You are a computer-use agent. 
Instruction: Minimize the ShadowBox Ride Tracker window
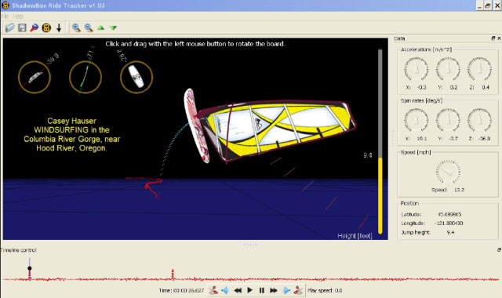479,5
